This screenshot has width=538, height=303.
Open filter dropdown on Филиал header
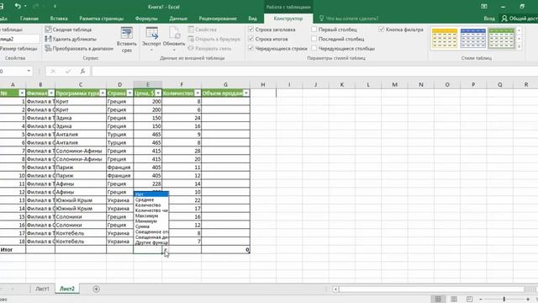(51, 93)
